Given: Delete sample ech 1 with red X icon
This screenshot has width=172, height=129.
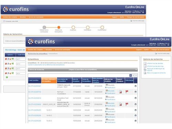Looking at the screenshot, I should 6,59.
